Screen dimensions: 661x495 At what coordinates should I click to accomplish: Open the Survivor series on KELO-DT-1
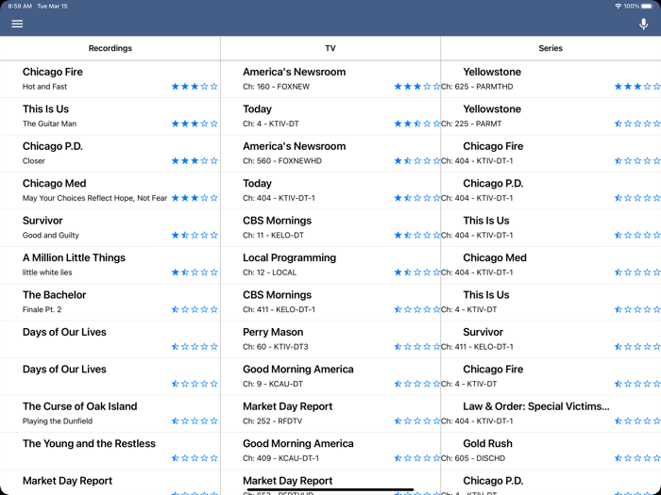pyautogui.click(x=551, y=338)
